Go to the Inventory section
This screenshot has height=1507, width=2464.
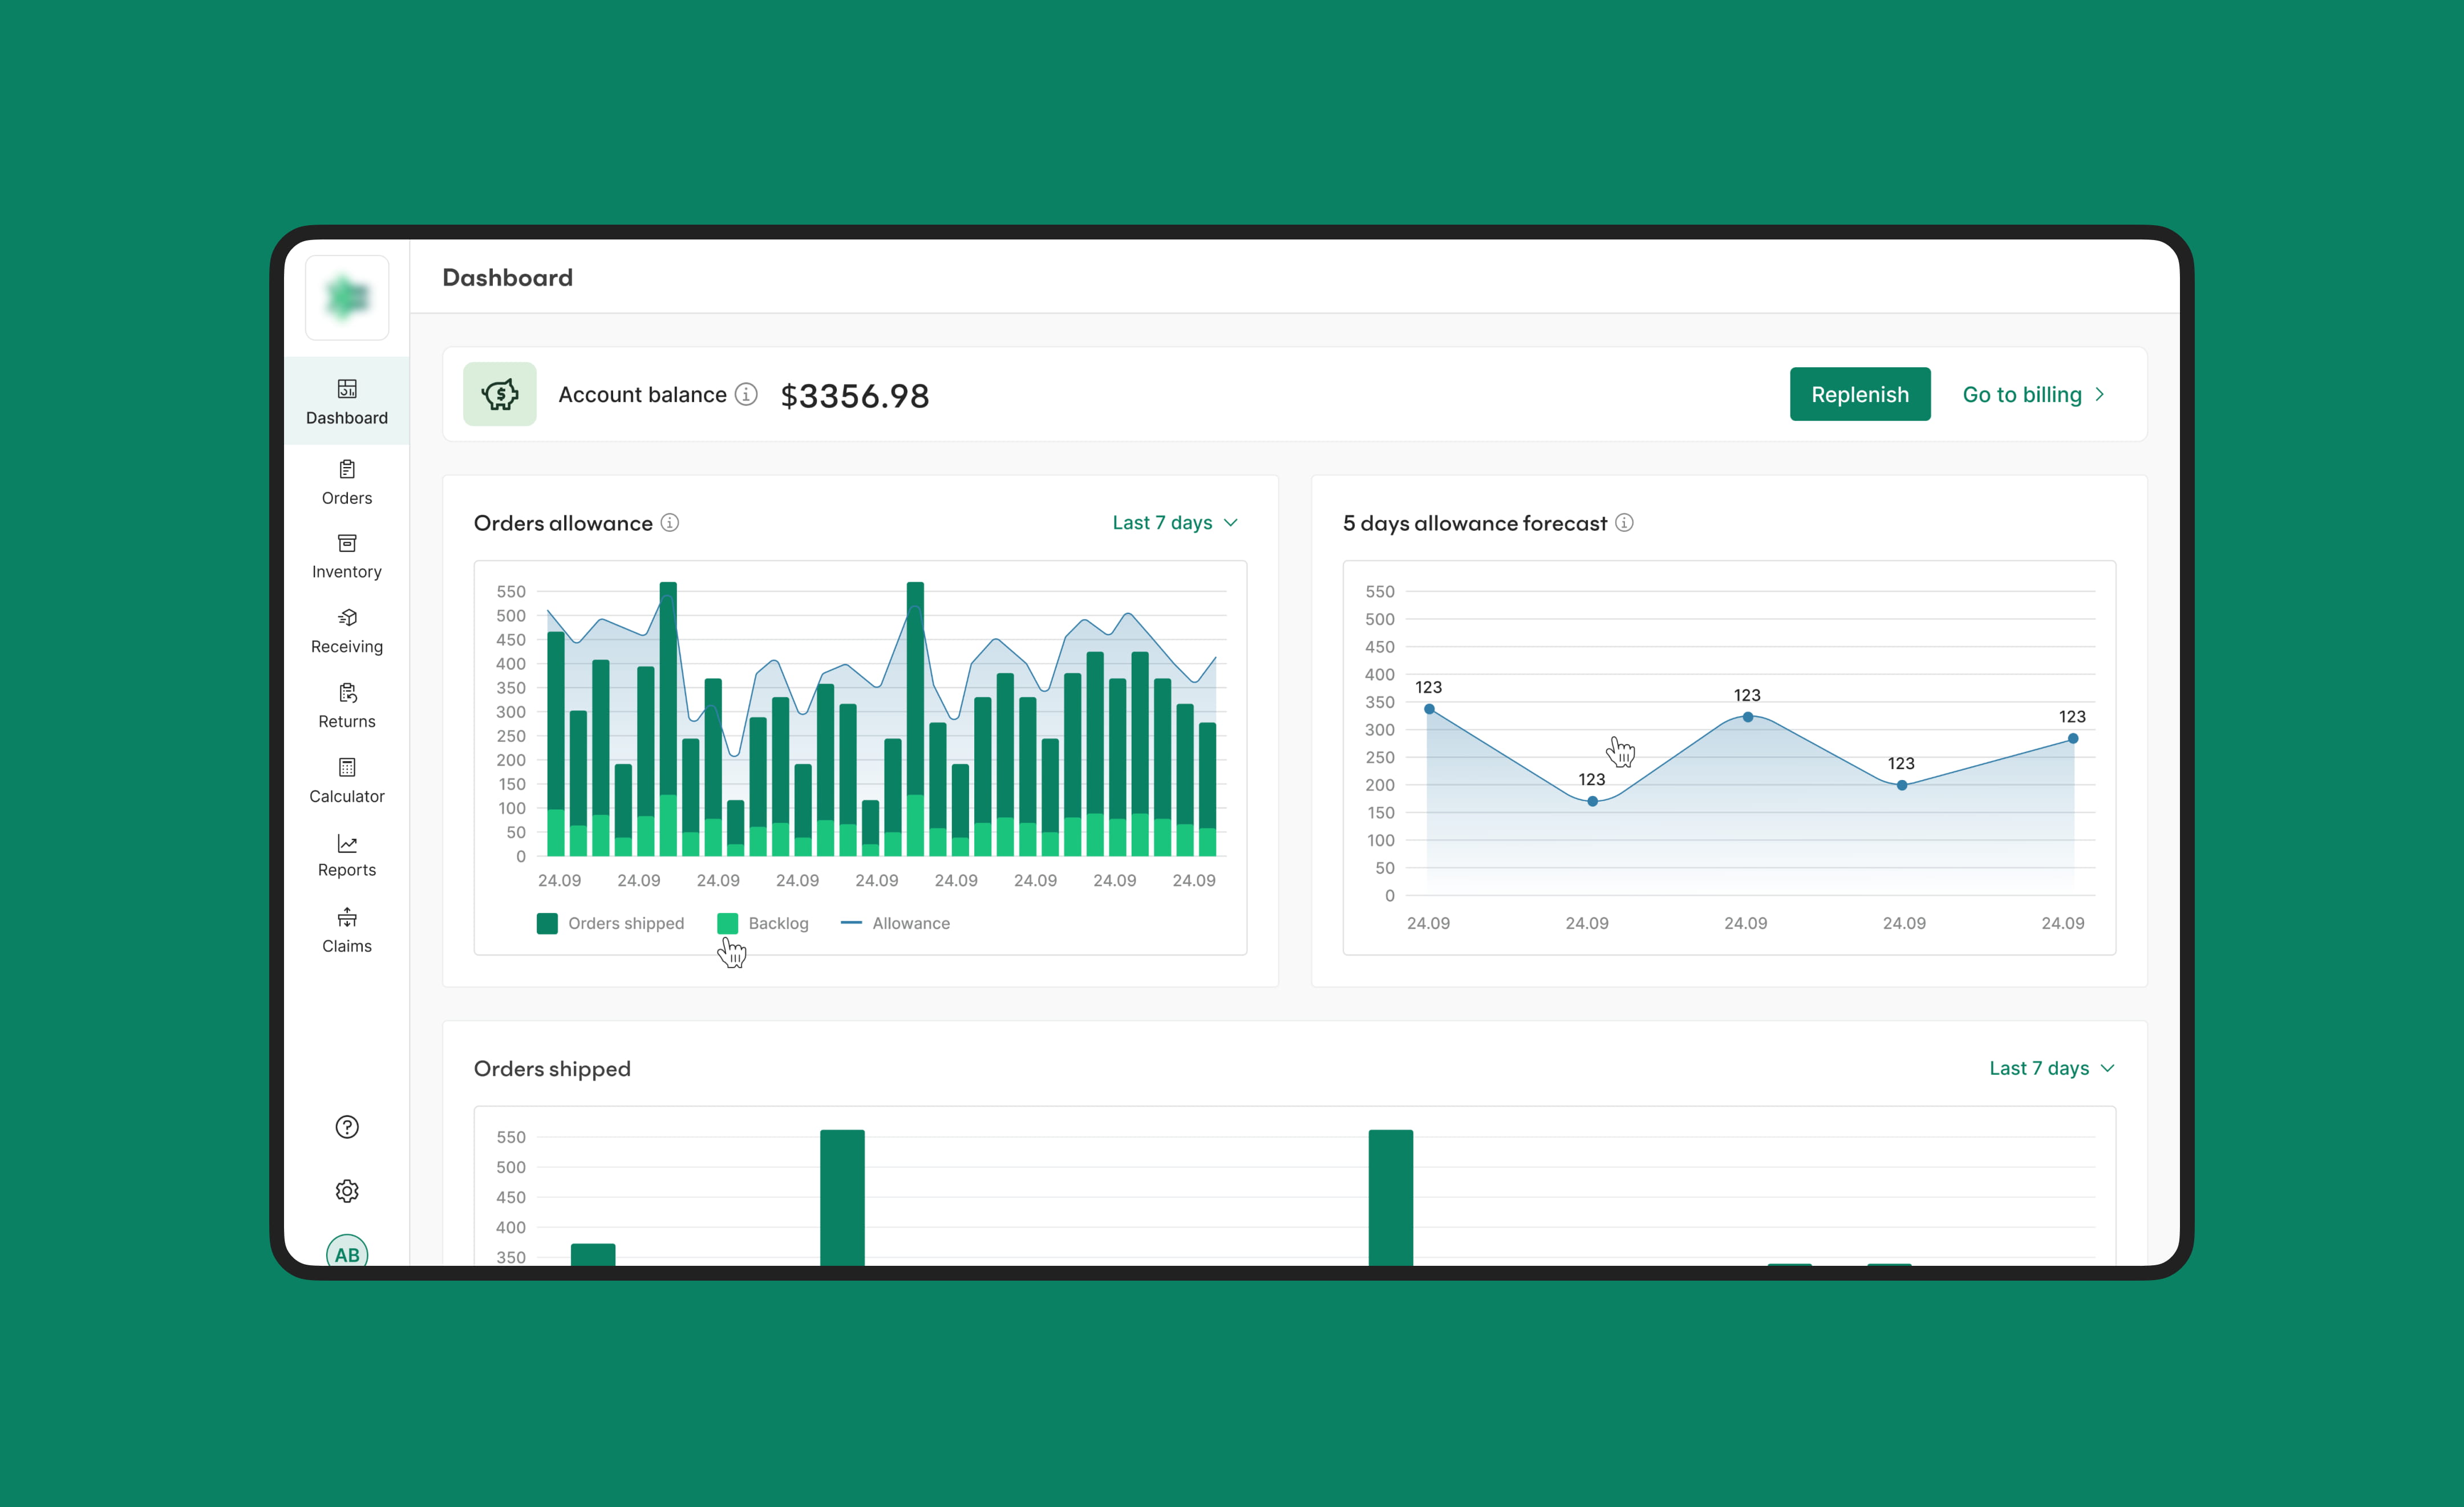click(x=347, y=557)
